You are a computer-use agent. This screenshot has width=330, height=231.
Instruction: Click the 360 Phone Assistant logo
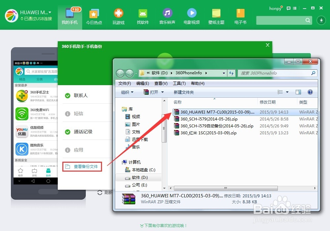tap(11, 16)
